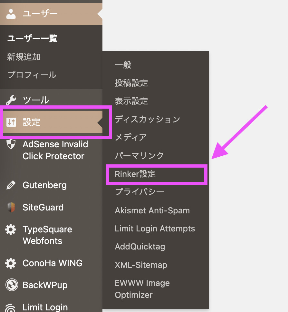Open ユーザー一覧 in the sidebar
Image resolution: width=288 pixels, height=312 pixels.
32,38
